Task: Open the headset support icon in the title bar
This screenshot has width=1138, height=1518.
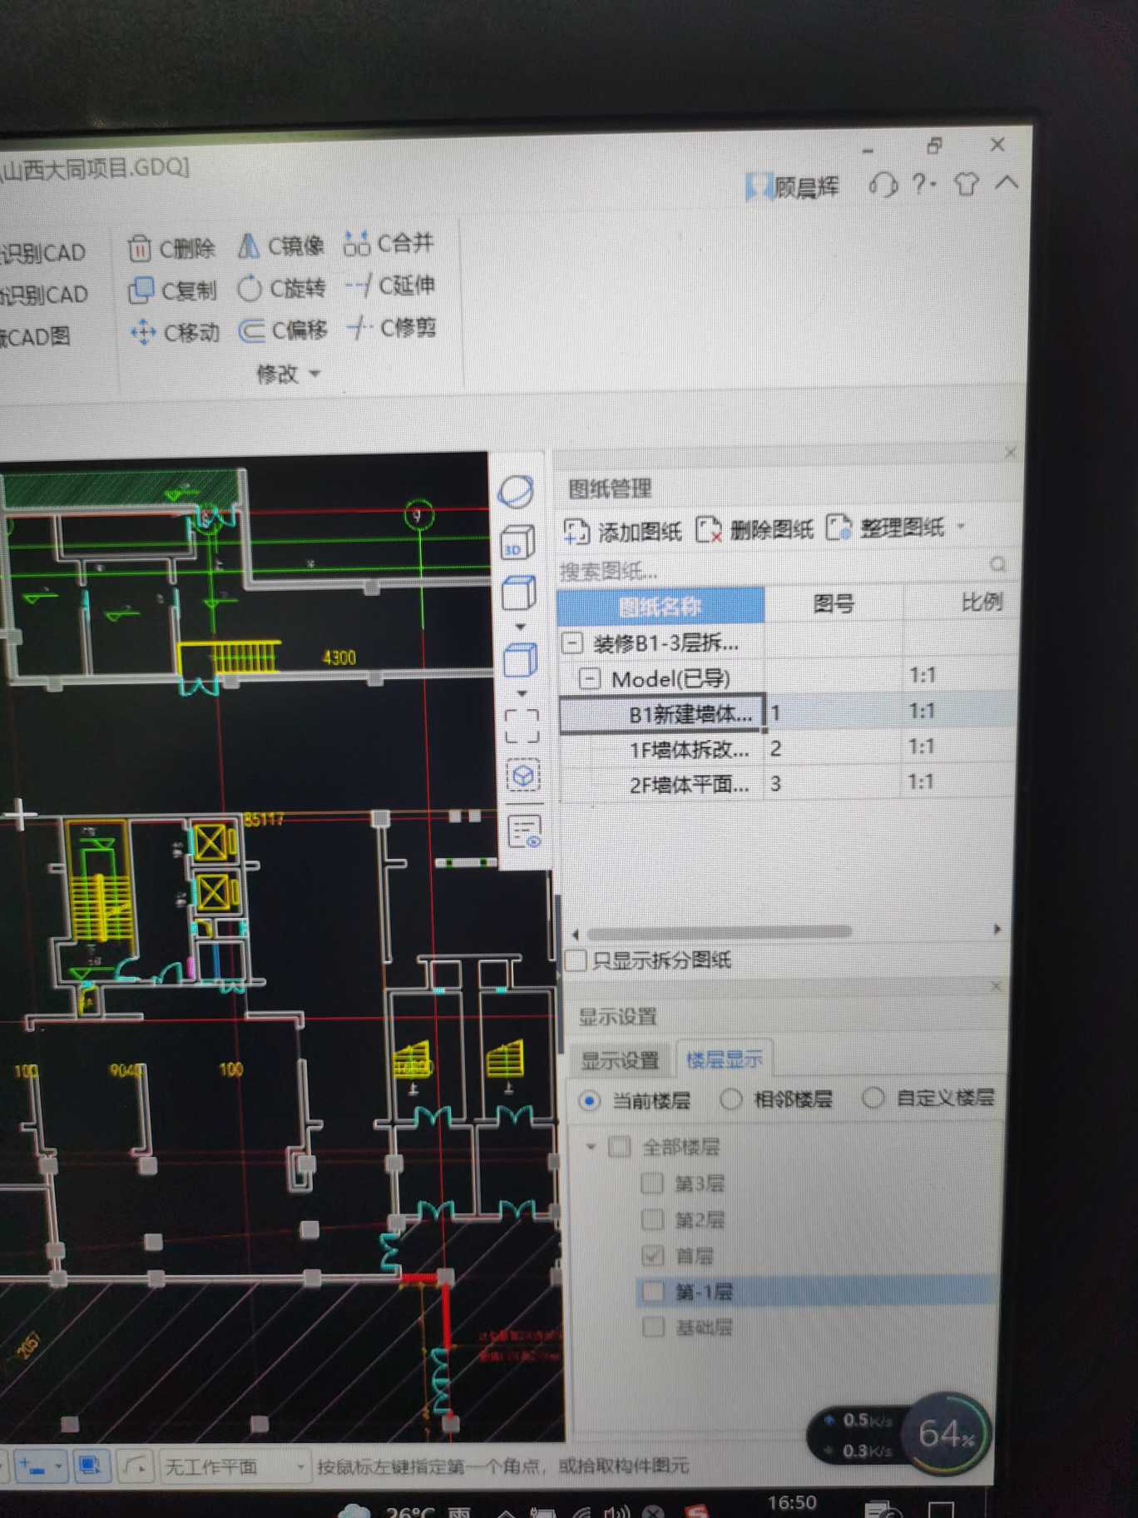Action: click(883, 185)
